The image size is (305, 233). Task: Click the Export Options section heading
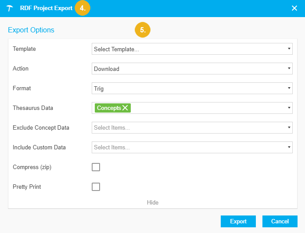click(x=31, y=30)
